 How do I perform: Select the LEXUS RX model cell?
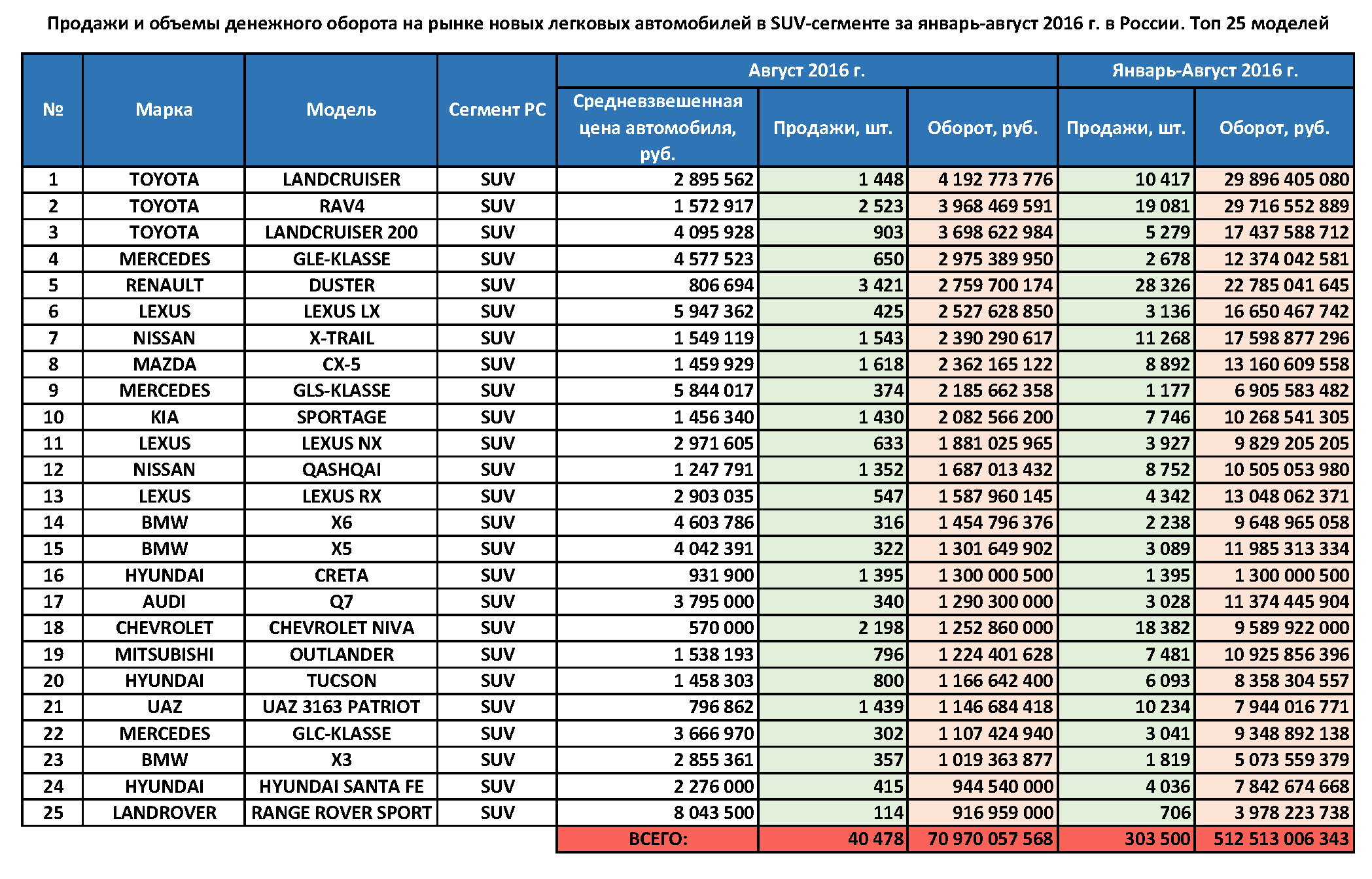pyautogui.click(x=341, y=496)
